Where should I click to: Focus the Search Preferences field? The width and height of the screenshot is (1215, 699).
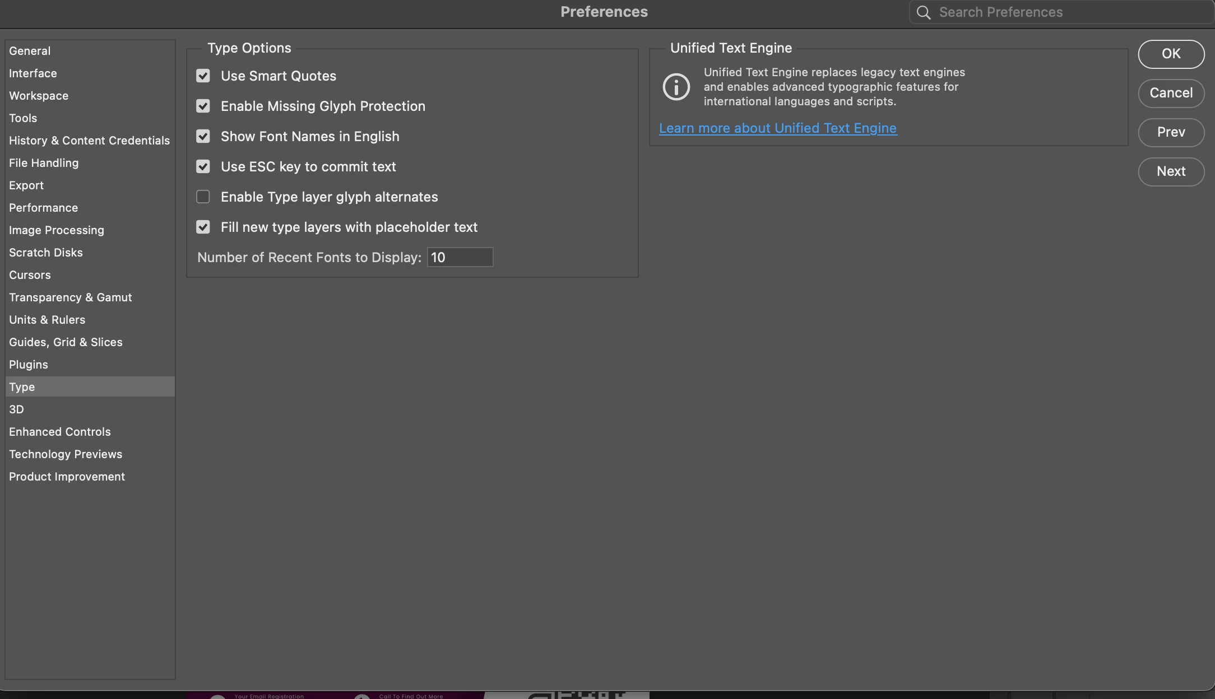(x=1061, y=12)
